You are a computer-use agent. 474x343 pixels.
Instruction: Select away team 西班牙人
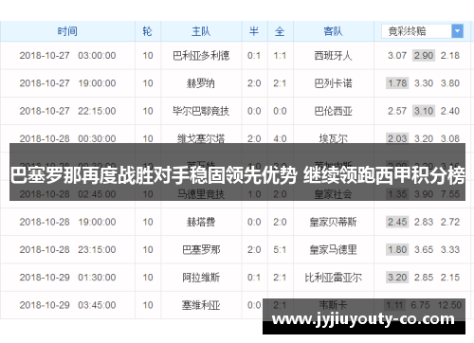(x=333, y=56)
